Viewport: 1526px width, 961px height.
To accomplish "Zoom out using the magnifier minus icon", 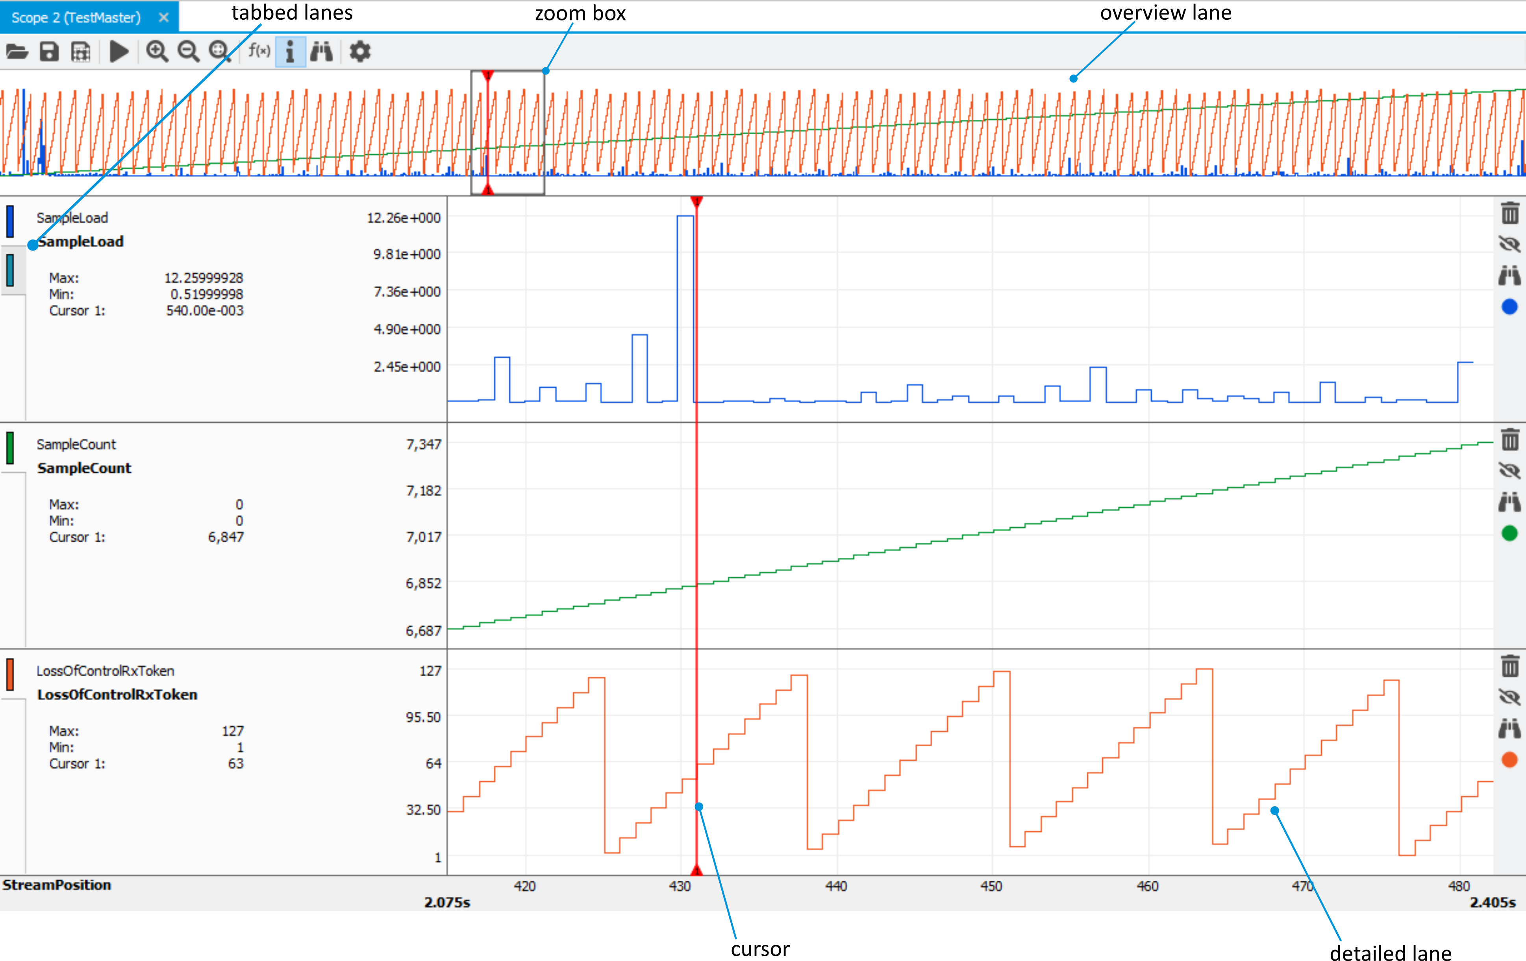I will point(188,51).
